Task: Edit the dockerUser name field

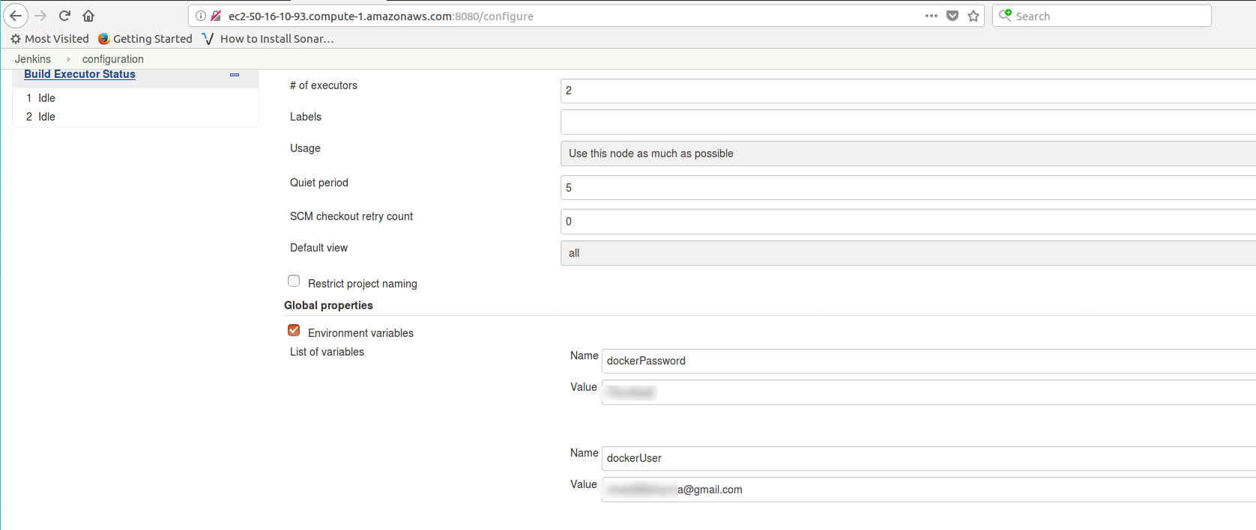Action: tap(929, 458)
